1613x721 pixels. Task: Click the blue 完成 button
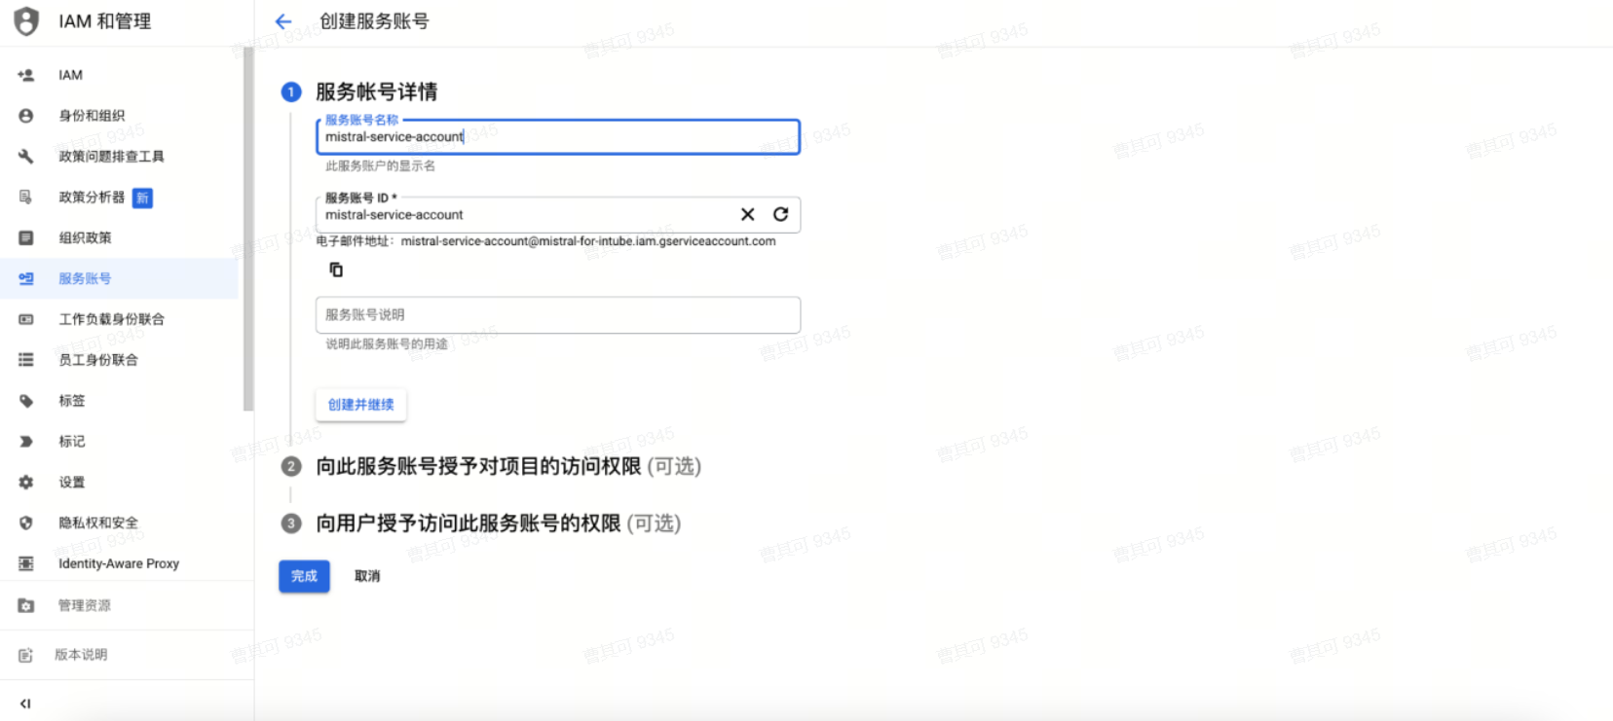304,576
